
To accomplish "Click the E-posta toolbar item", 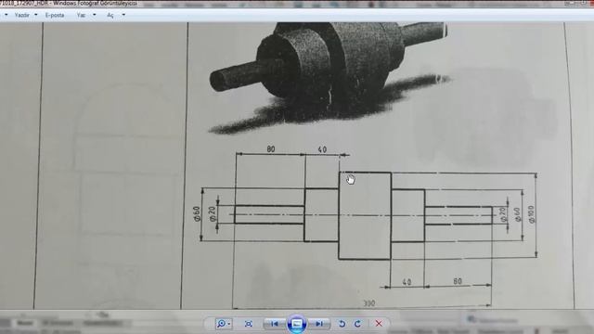I will tap(55, 15).
